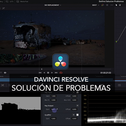Select the hand pan tool

click(120, 5)
